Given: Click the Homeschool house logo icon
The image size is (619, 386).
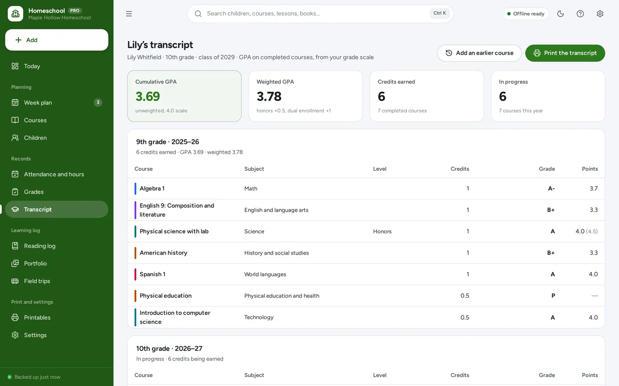Looking at the screenshot, I should (x=15, y=14).
